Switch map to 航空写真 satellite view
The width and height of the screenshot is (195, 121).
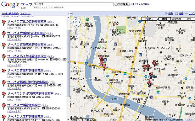click(177, 19)
